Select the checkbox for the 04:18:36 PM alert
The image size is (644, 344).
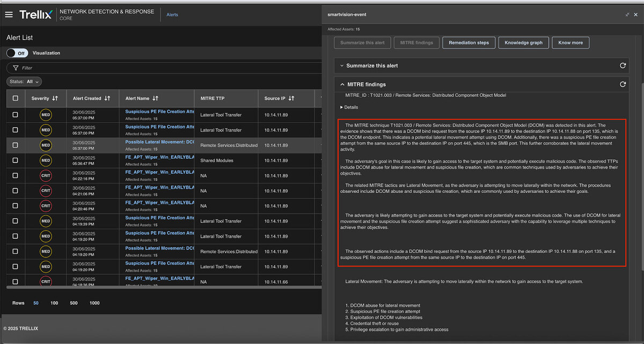tap(15, 281)
